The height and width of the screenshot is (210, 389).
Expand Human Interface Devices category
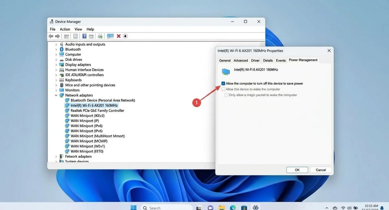coord(56,70)
